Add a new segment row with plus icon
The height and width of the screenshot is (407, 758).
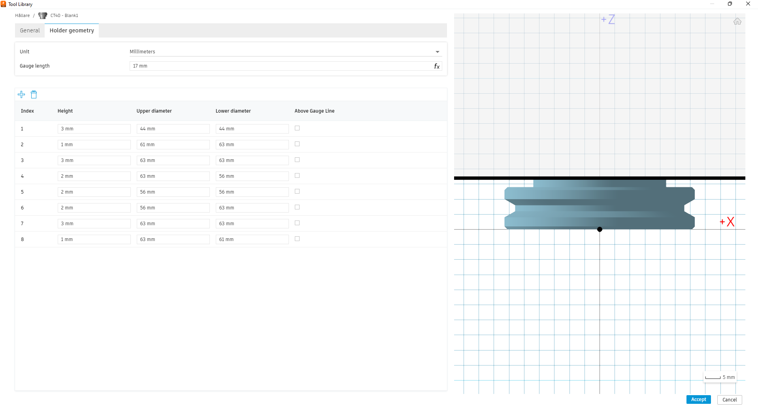click(x=21, y=94)
